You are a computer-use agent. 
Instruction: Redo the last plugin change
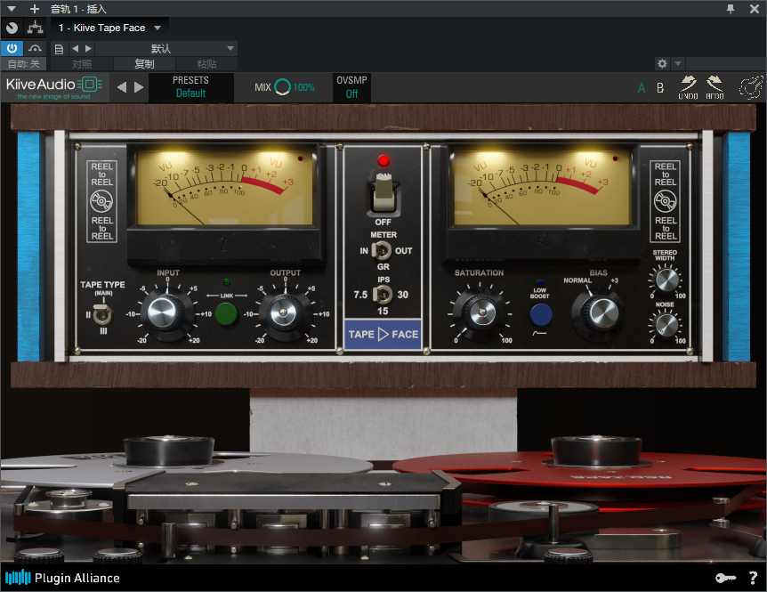pyautogui.click(x=715, y=87)
